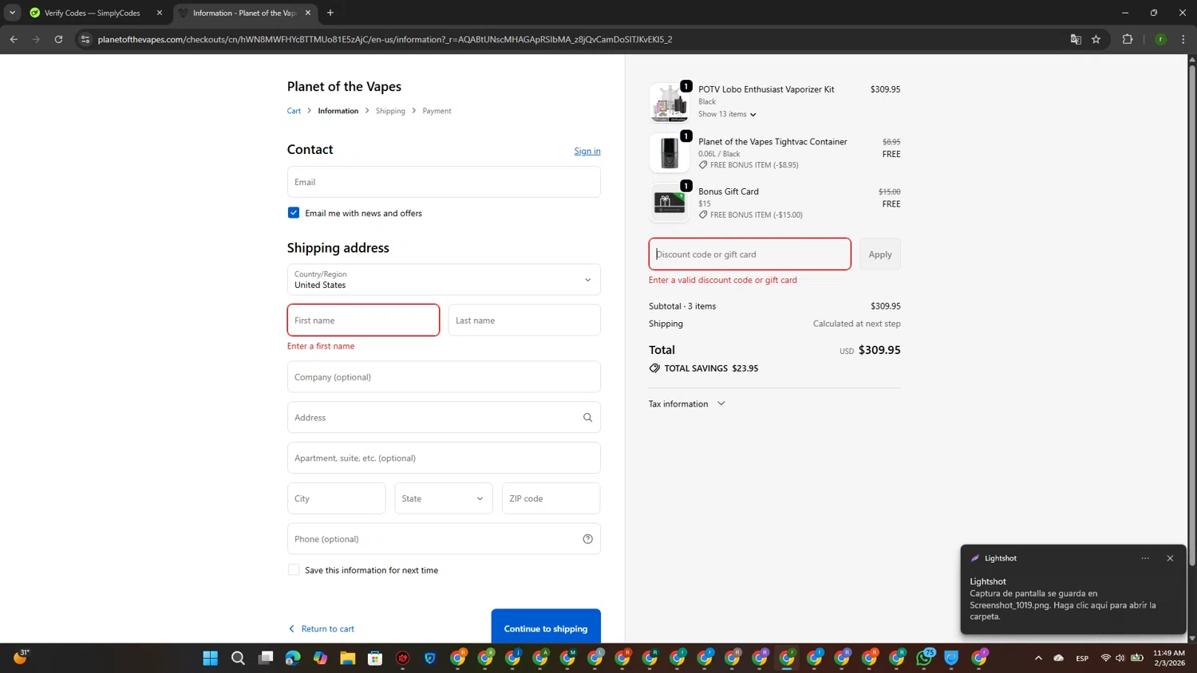
Task: Bookmark this page with the star icon
Action: coord(1096,39)
